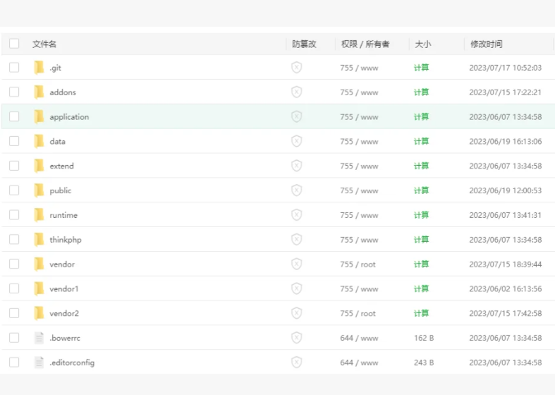555x395 pixels.
Task: Click the shield icon in the vendor2 row
Action: tap(297, 313)
